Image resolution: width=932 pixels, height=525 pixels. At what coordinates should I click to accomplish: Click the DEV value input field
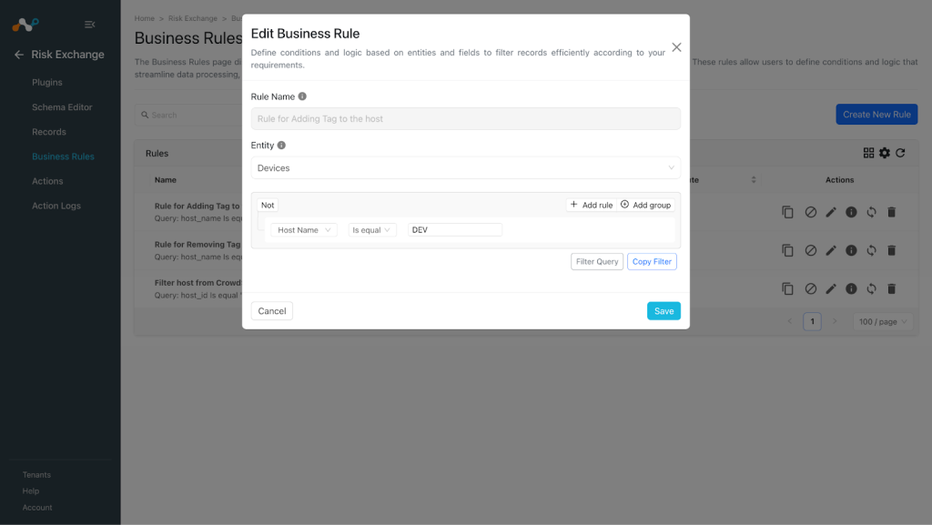(x=455, y=230)
